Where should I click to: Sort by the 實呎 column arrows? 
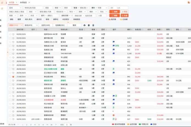132,30
